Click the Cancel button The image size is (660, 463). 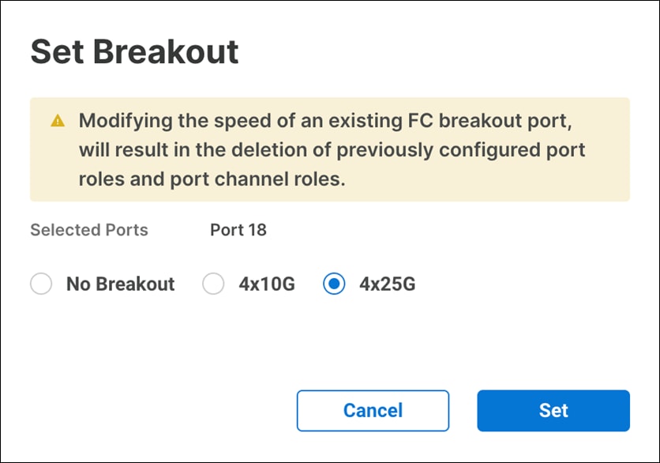tap(373, 411)
